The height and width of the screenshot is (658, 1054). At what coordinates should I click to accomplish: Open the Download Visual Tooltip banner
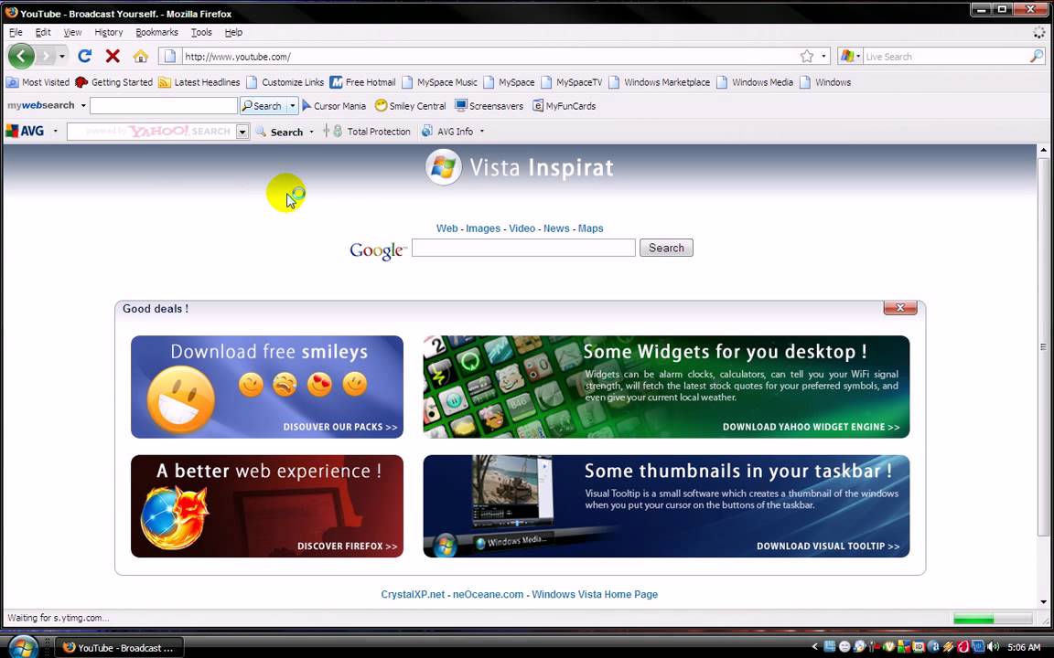pyautogui.click(x=666, y=506)
